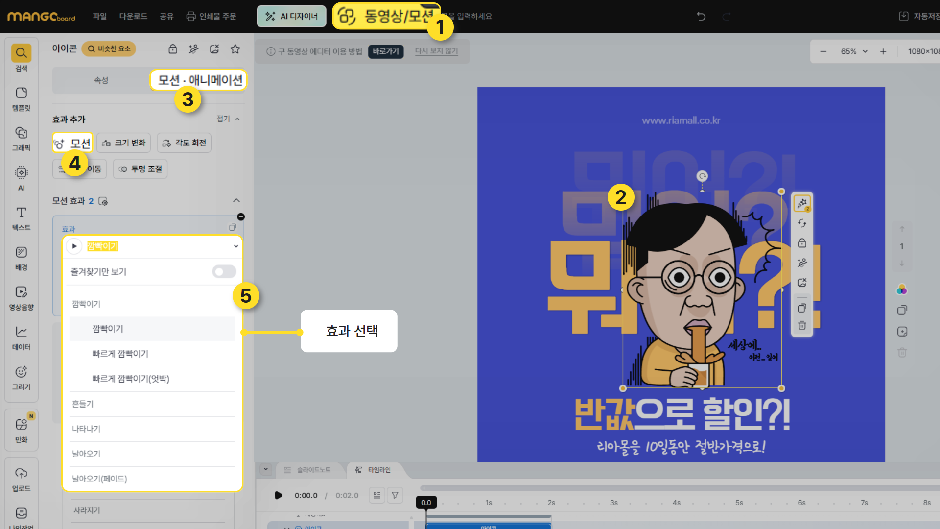940x529 pixels.
Task: Click the replace-image icon in 아이콘 panel header
Action: [x=214, y=49]
